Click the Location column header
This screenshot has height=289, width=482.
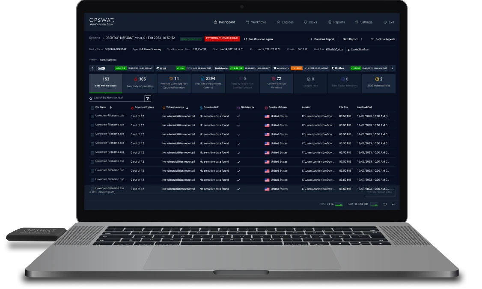point(306,107)
